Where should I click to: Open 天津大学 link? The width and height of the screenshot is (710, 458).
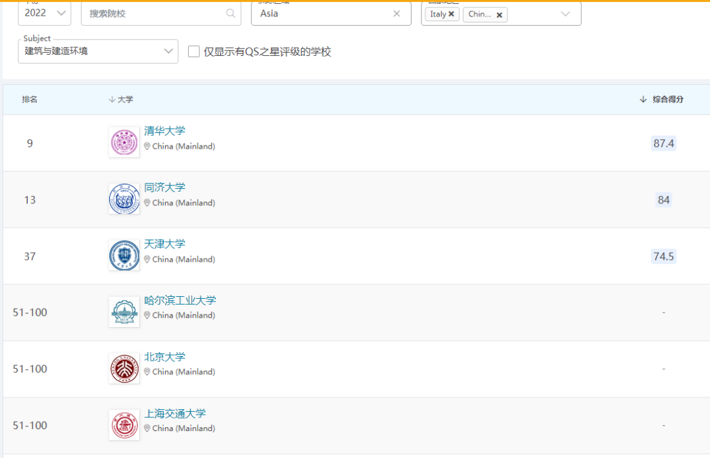pos(165,244)
